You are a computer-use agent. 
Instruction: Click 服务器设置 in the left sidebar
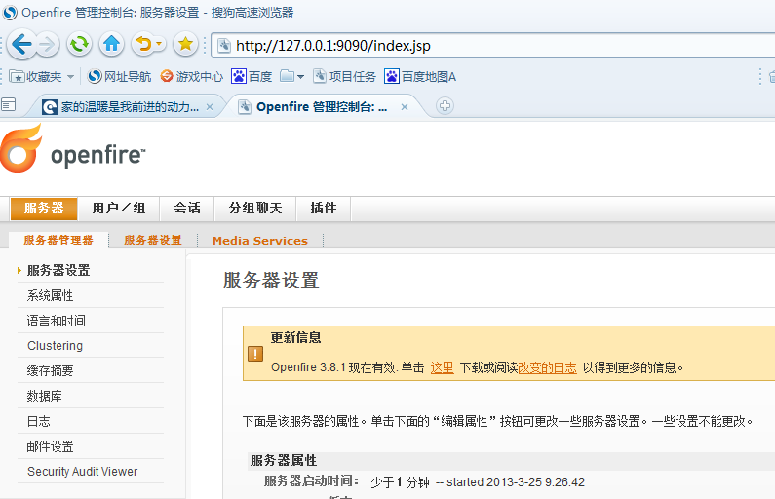[x=58, y=270]
